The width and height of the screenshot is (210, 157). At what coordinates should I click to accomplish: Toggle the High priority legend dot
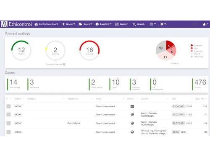pos(192,48)
